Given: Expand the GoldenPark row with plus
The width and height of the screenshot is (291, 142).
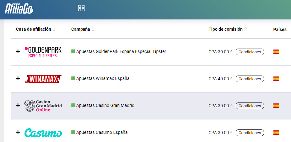Looking at the screenshot, I should tap(18, 52).
